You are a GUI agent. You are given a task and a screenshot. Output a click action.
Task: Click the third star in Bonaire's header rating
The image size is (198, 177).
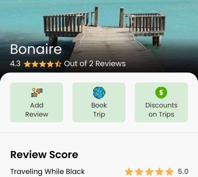pyautogui.click(x=43, y=64)
